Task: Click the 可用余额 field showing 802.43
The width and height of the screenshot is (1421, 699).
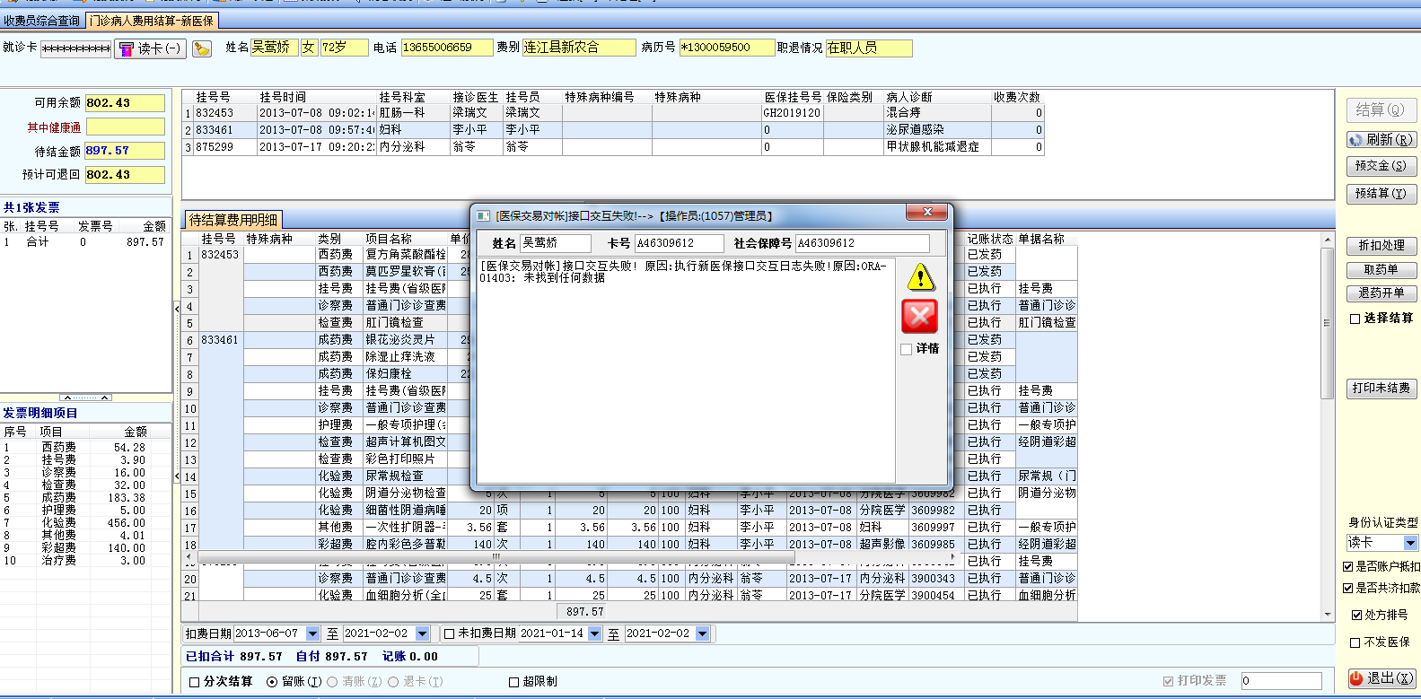Action: (125, 103)
